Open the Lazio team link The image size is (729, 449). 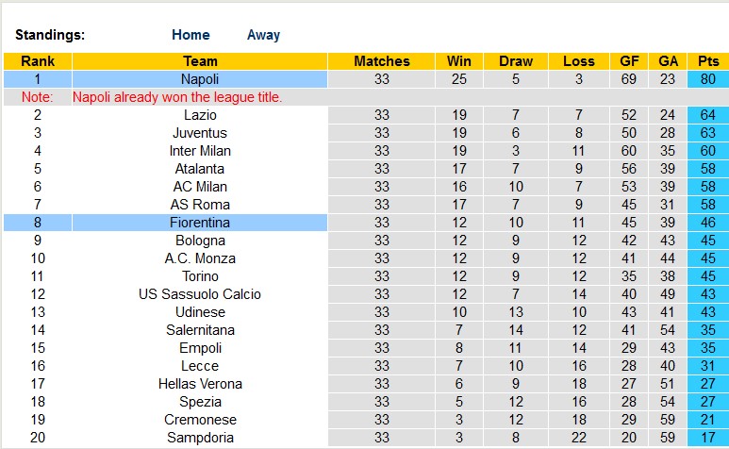200,115
